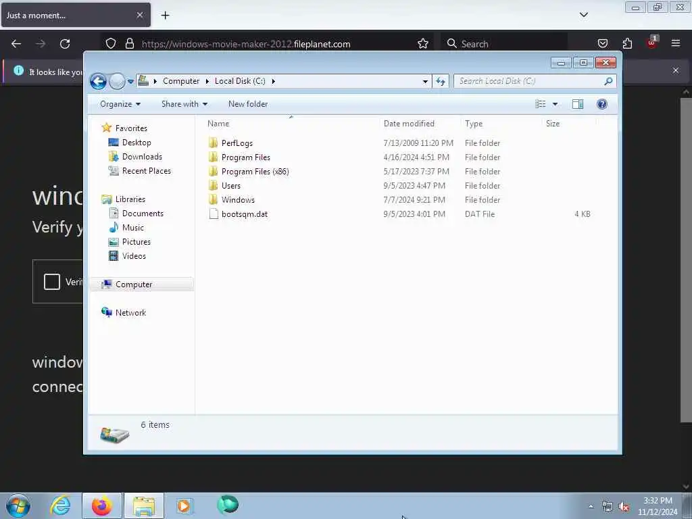The height and width of the screenshot is (519, 692).
Task: Select the Users folder
Action: (231, 186)
